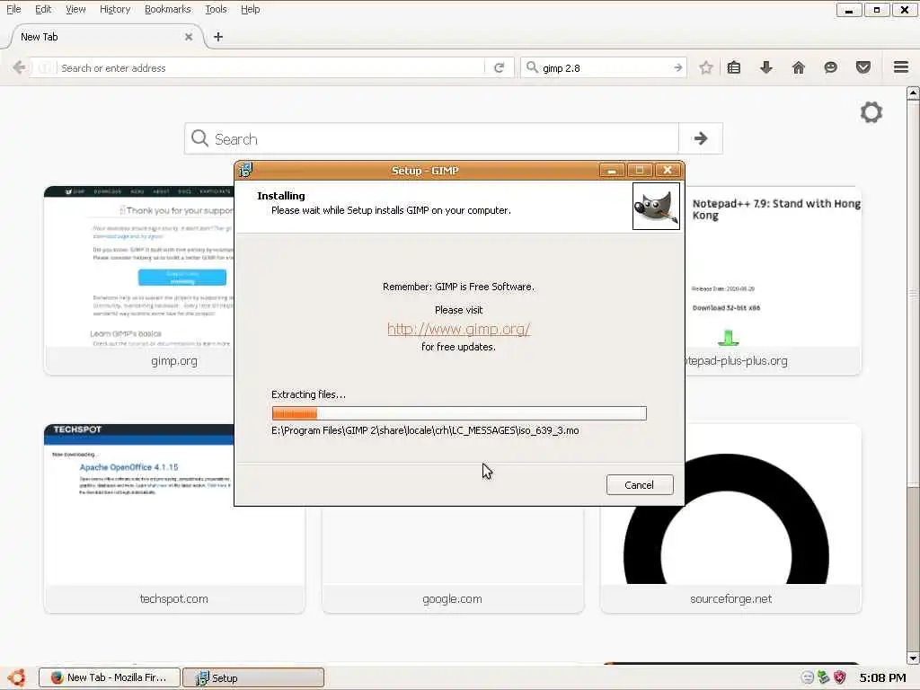Image resolution: width=920 pixels, height=690 pixels.
Task: Open the system start menu icon in taskbar
Action: click(x=16, y=677)
